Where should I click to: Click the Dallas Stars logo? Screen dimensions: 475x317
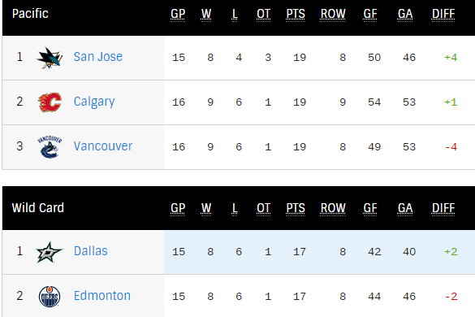click(50, 252)
